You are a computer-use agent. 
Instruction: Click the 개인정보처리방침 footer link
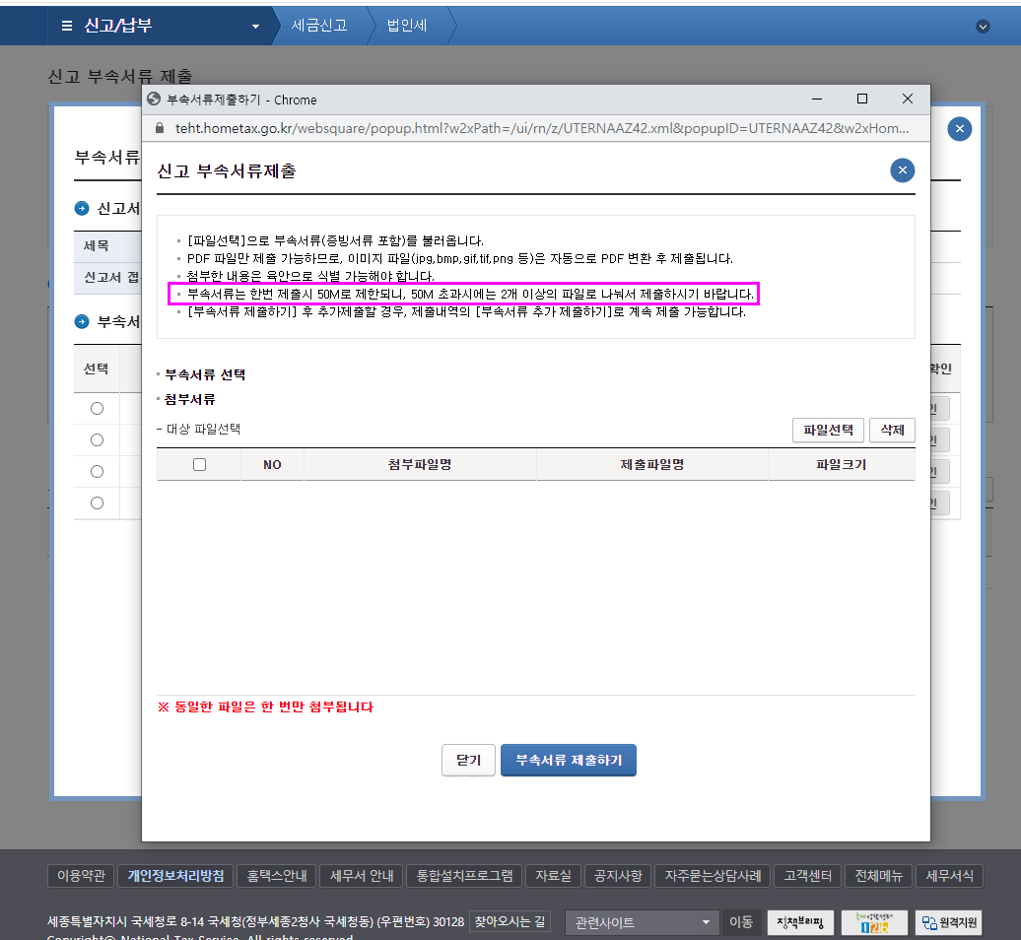coord(175,876)
